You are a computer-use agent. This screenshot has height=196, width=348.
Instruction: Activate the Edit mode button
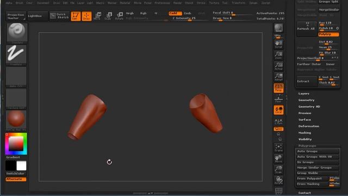(x=76, y=16)
